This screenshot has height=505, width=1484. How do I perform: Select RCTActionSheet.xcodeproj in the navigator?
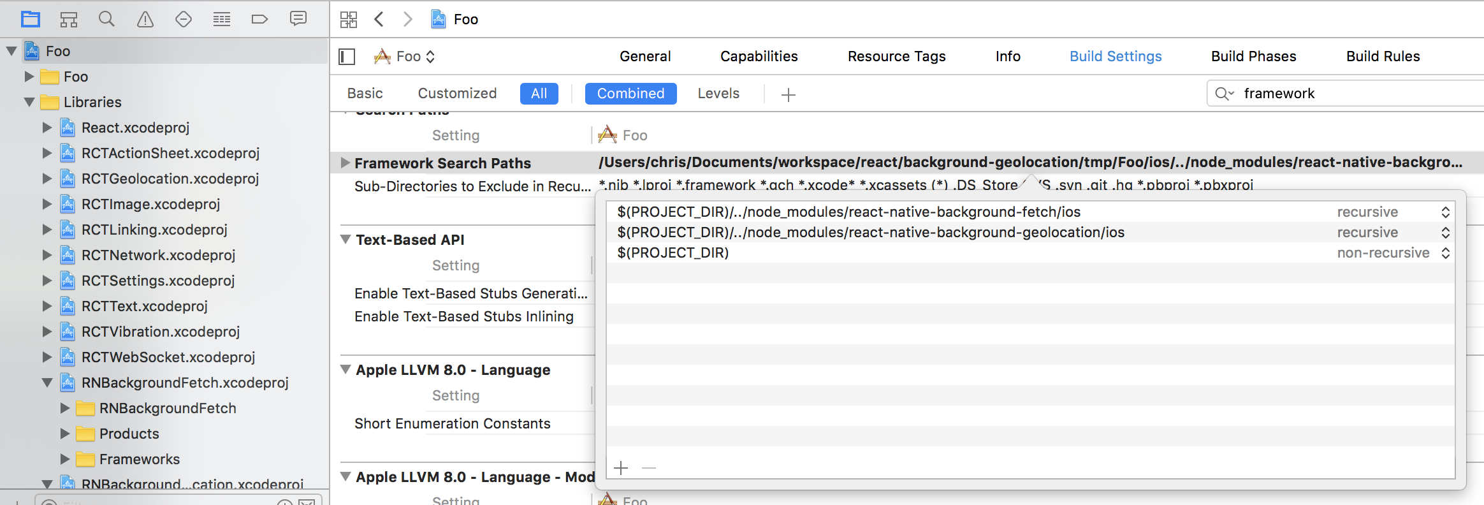pyautogui.click(x=170, y=153)
